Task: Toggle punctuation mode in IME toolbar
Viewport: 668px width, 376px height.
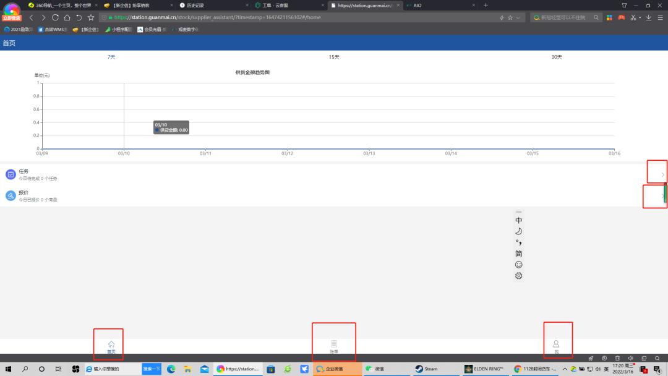Action: pos(518,242)
